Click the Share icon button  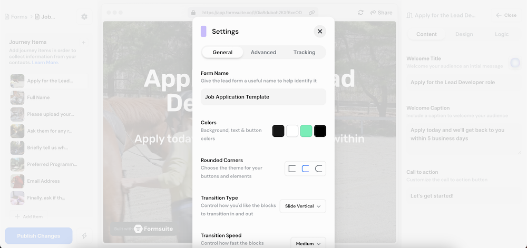[x=381, y=13]
